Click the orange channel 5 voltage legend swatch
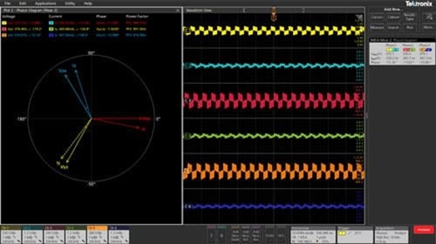 click(x=4, y=35)
